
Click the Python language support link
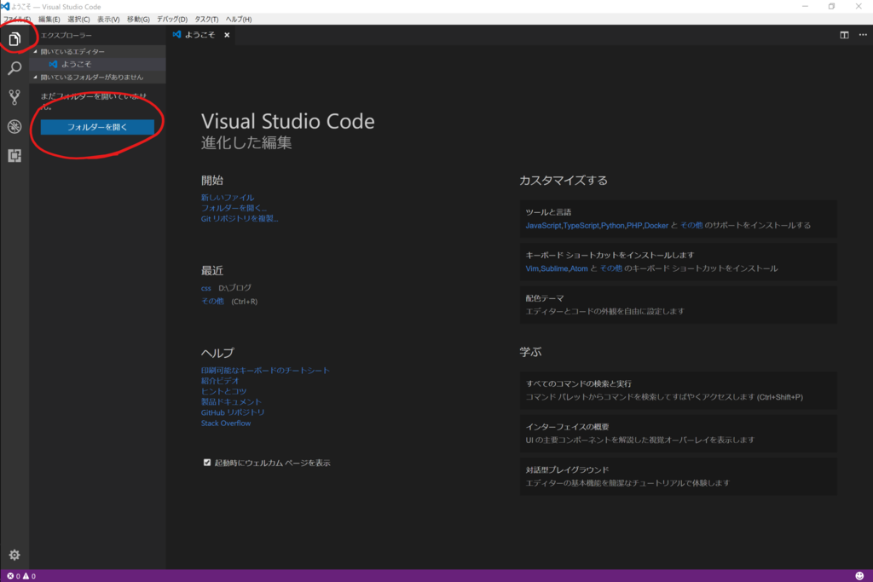612,225
